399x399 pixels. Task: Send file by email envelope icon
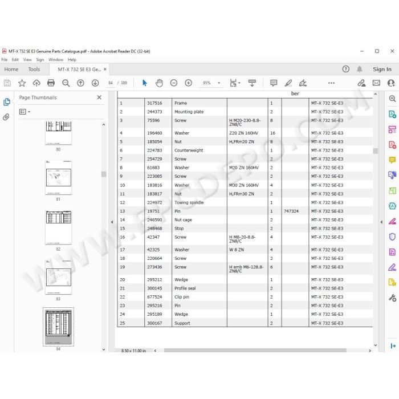(376, 83)
